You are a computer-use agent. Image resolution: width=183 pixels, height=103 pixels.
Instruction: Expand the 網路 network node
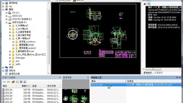3,68
